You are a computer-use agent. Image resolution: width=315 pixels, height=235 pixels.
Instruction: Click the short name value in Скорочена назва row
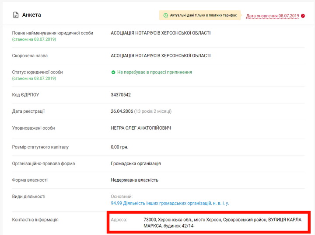(x=161, y=56)
